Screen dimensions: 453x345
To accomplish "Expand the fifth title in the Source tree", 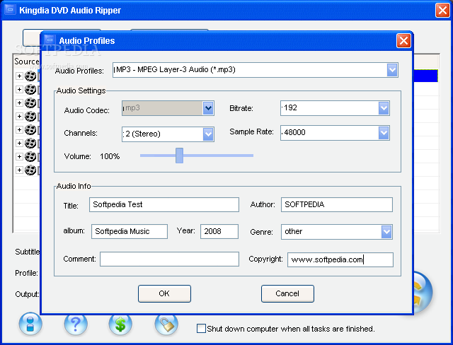I will [x=19, y=129].
